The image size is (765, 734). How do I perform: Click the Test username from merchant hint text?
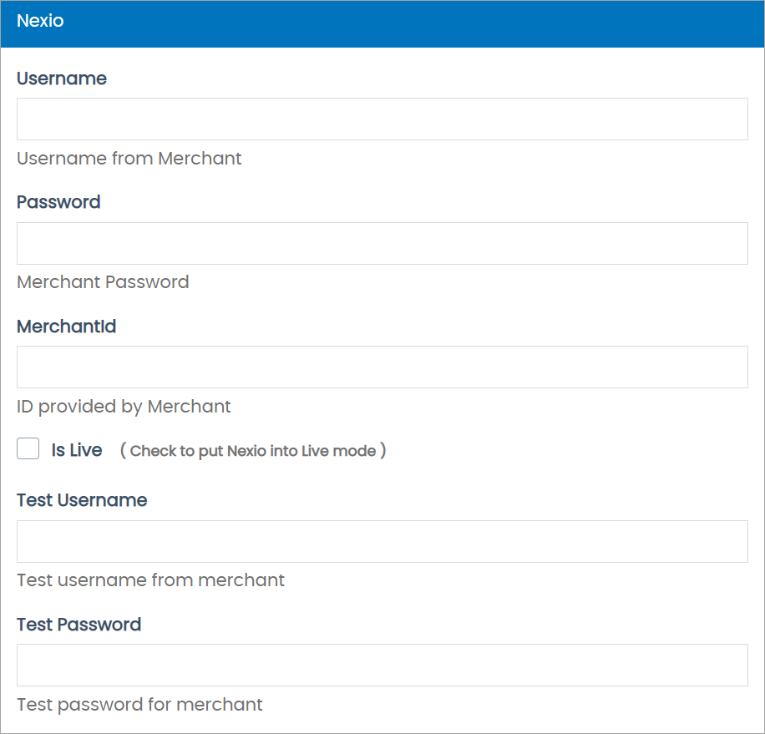tap(150, 580)
